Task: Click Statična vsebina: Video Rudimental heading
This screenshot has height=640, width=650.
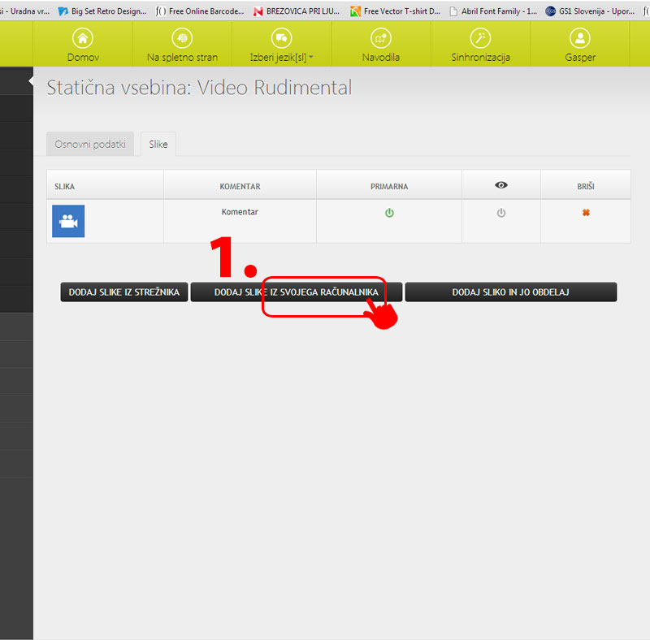Action: click(199, 88)
